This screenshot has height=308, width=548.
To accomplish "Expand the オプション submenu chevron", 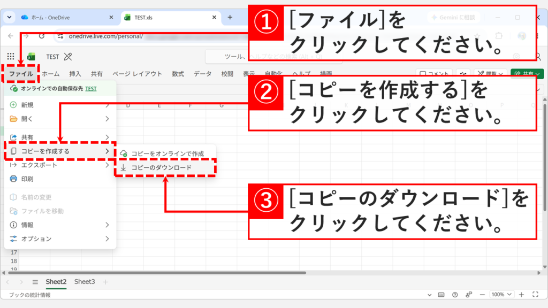I will coord(107,239).
